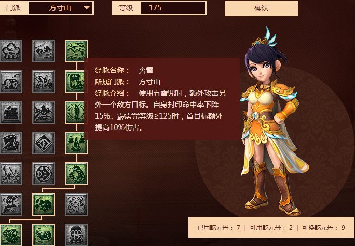
Task: Click the gray crossed swords skill icon
Action: coord(11,174)
